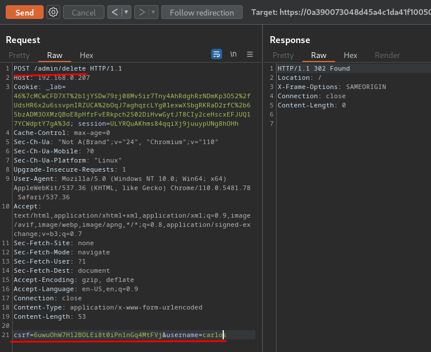The height and width of the screenshot is (352, 431).
Task: Go forward with the history right arrow
Action: (142, 12)
